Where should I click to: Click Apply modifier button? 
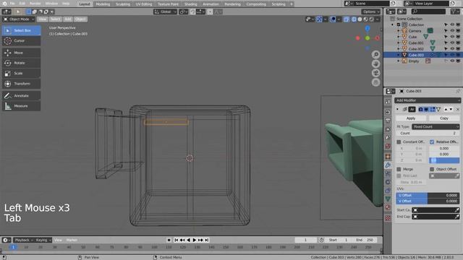pyautogui.click(x=411, y=118)
